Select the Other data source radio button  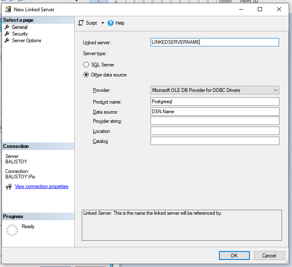tap(86, 75)
